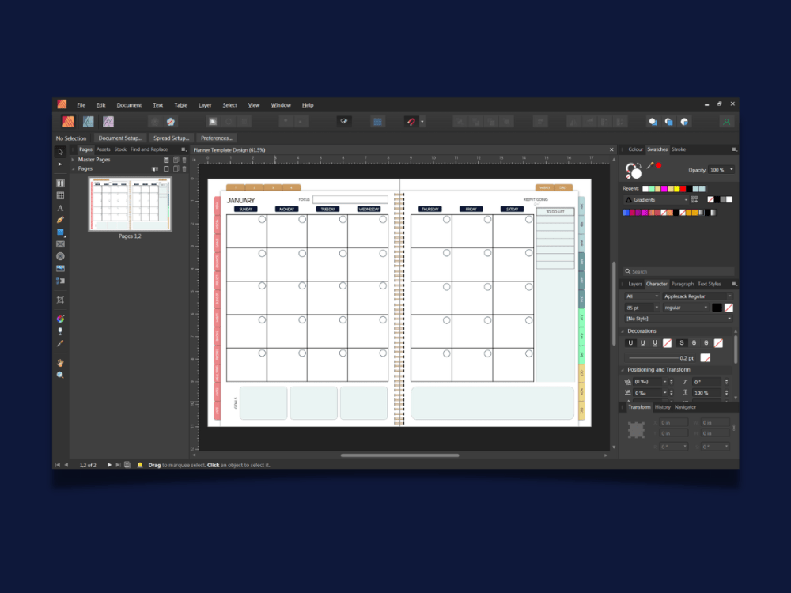Click the Spread Setup... button
Screen dimensions: 791x593
[x=171, y=138]
